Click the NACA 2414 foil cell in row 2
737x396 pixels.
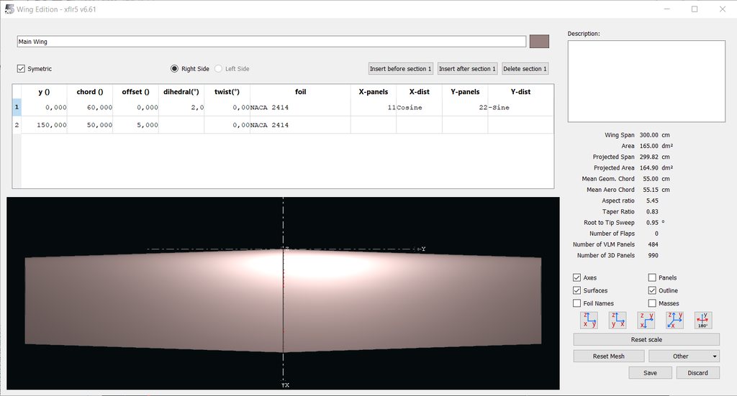tap(300, 125)
